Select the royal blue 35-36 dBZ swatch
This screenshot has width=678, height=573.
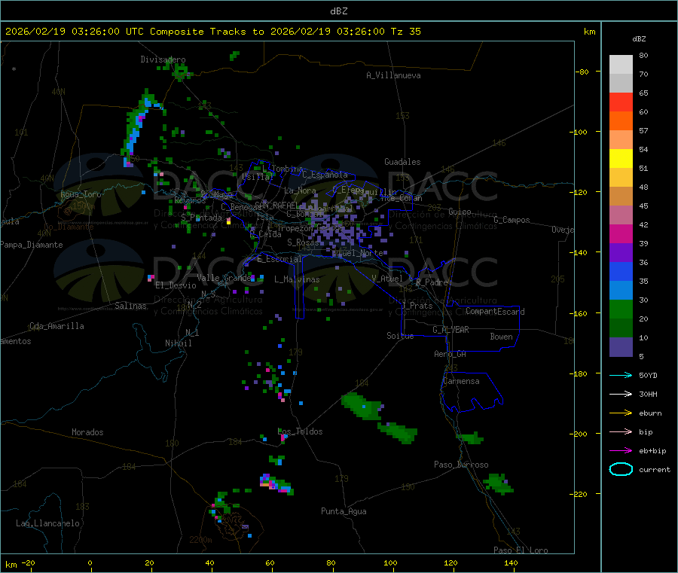(x=621, y=271)
